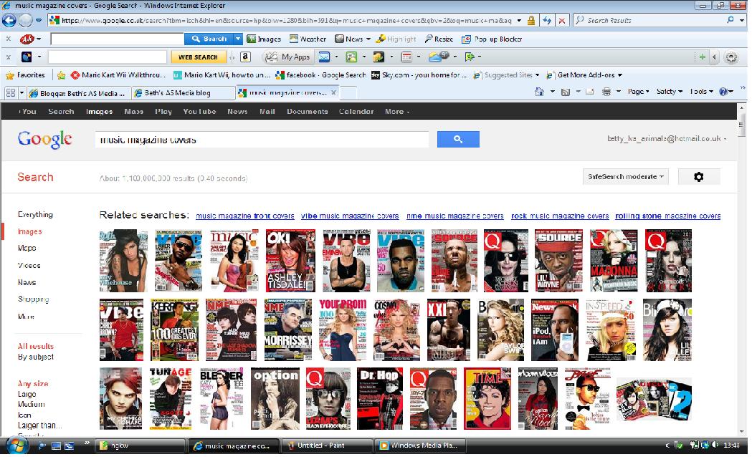Click the Windows Start button
The height and width of the screenshot is (457, 752).
[x=16, y=446]
